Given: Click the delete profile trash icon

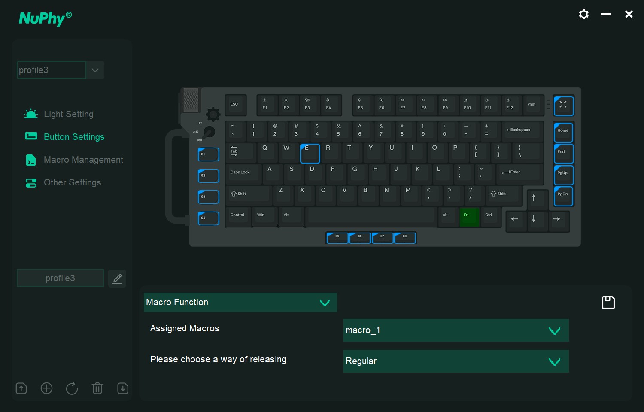Looking at the screenshot, I should click(x=97, y=388).
